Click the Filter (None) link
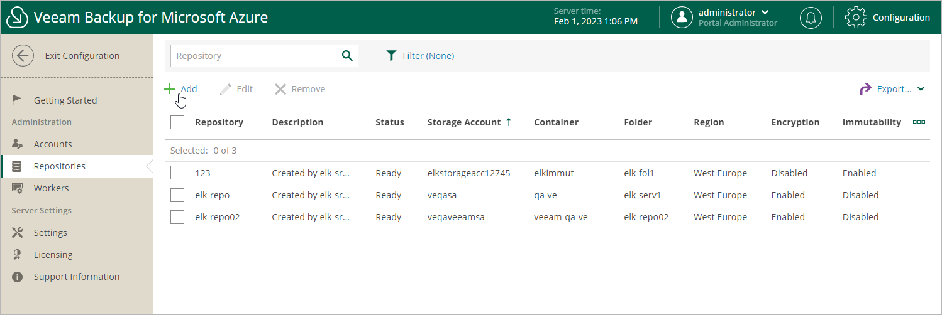This screenshot has width=942, height=315. point(428,56)
